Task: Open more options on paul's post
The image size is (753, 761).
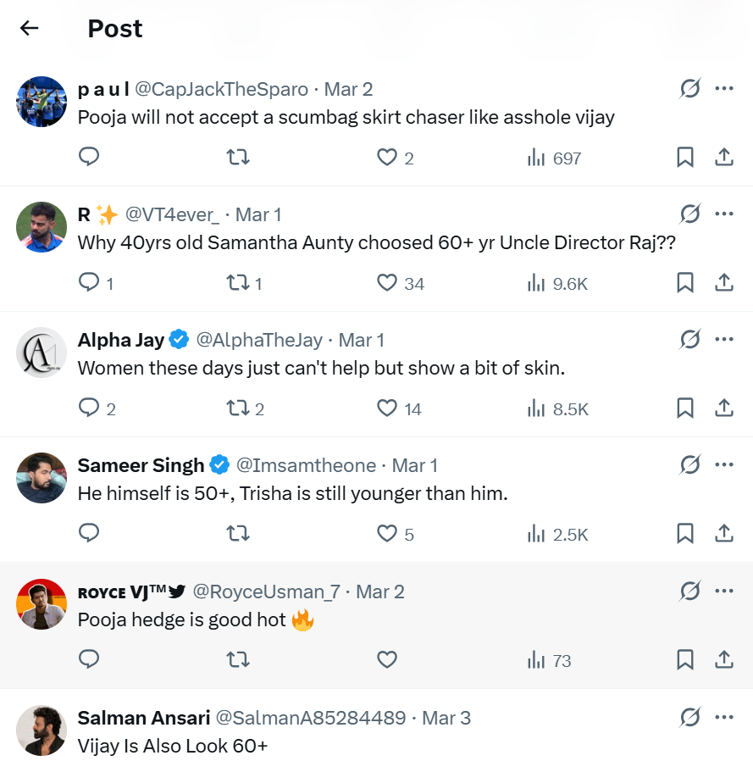Action: tap(724, 88)
